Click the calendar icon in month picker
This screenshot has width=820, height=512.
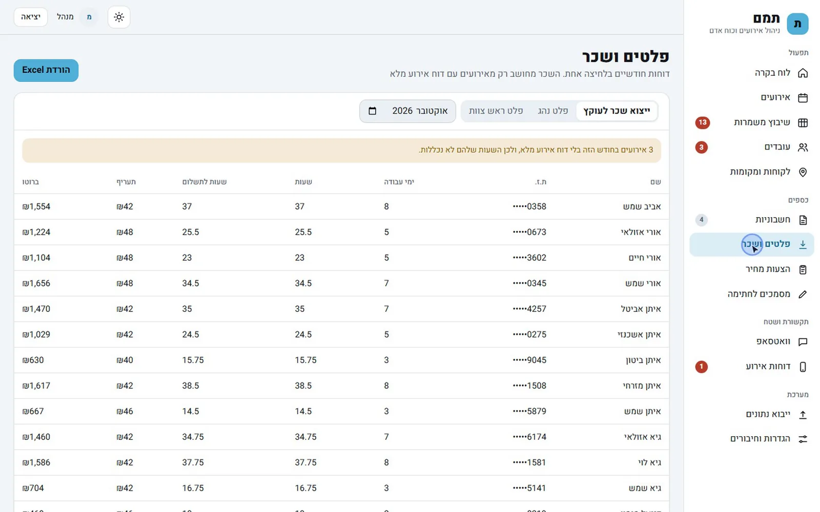[373, 111]
